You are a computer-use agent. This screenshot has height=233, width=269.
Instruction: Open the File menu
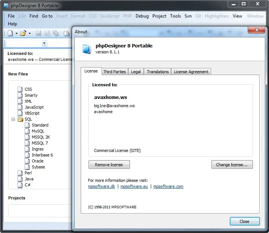tap(11, 16)
